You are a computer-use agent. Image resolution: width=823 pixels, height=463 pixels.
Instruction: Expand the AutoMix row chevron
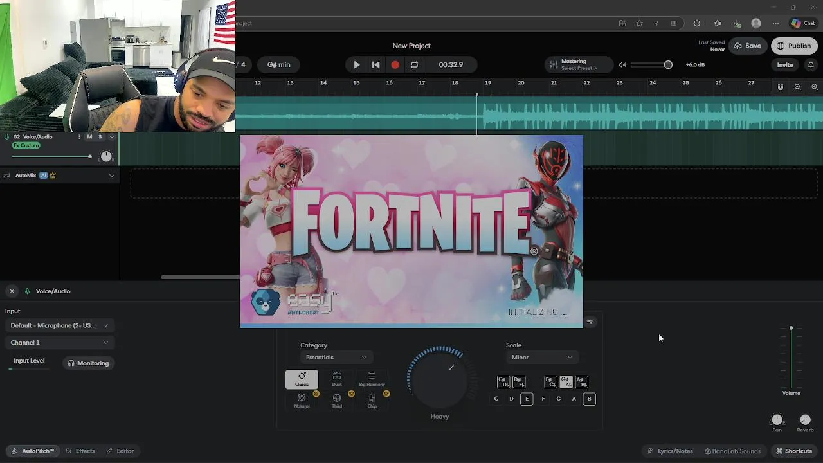click(112, 175)
